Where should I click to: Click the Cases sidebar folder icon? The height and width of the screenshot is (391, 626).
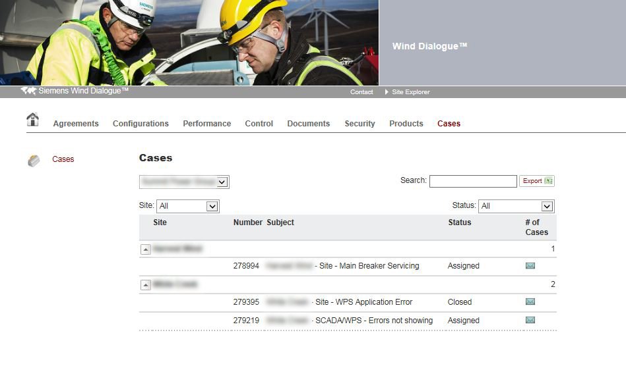tap(34, 161)
